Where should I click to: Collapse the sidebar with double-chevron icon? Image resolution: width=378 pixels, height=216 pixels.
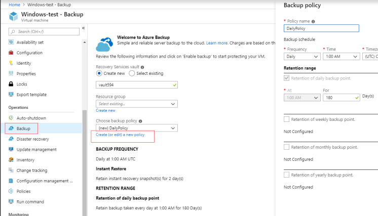[x=84, y=28]
